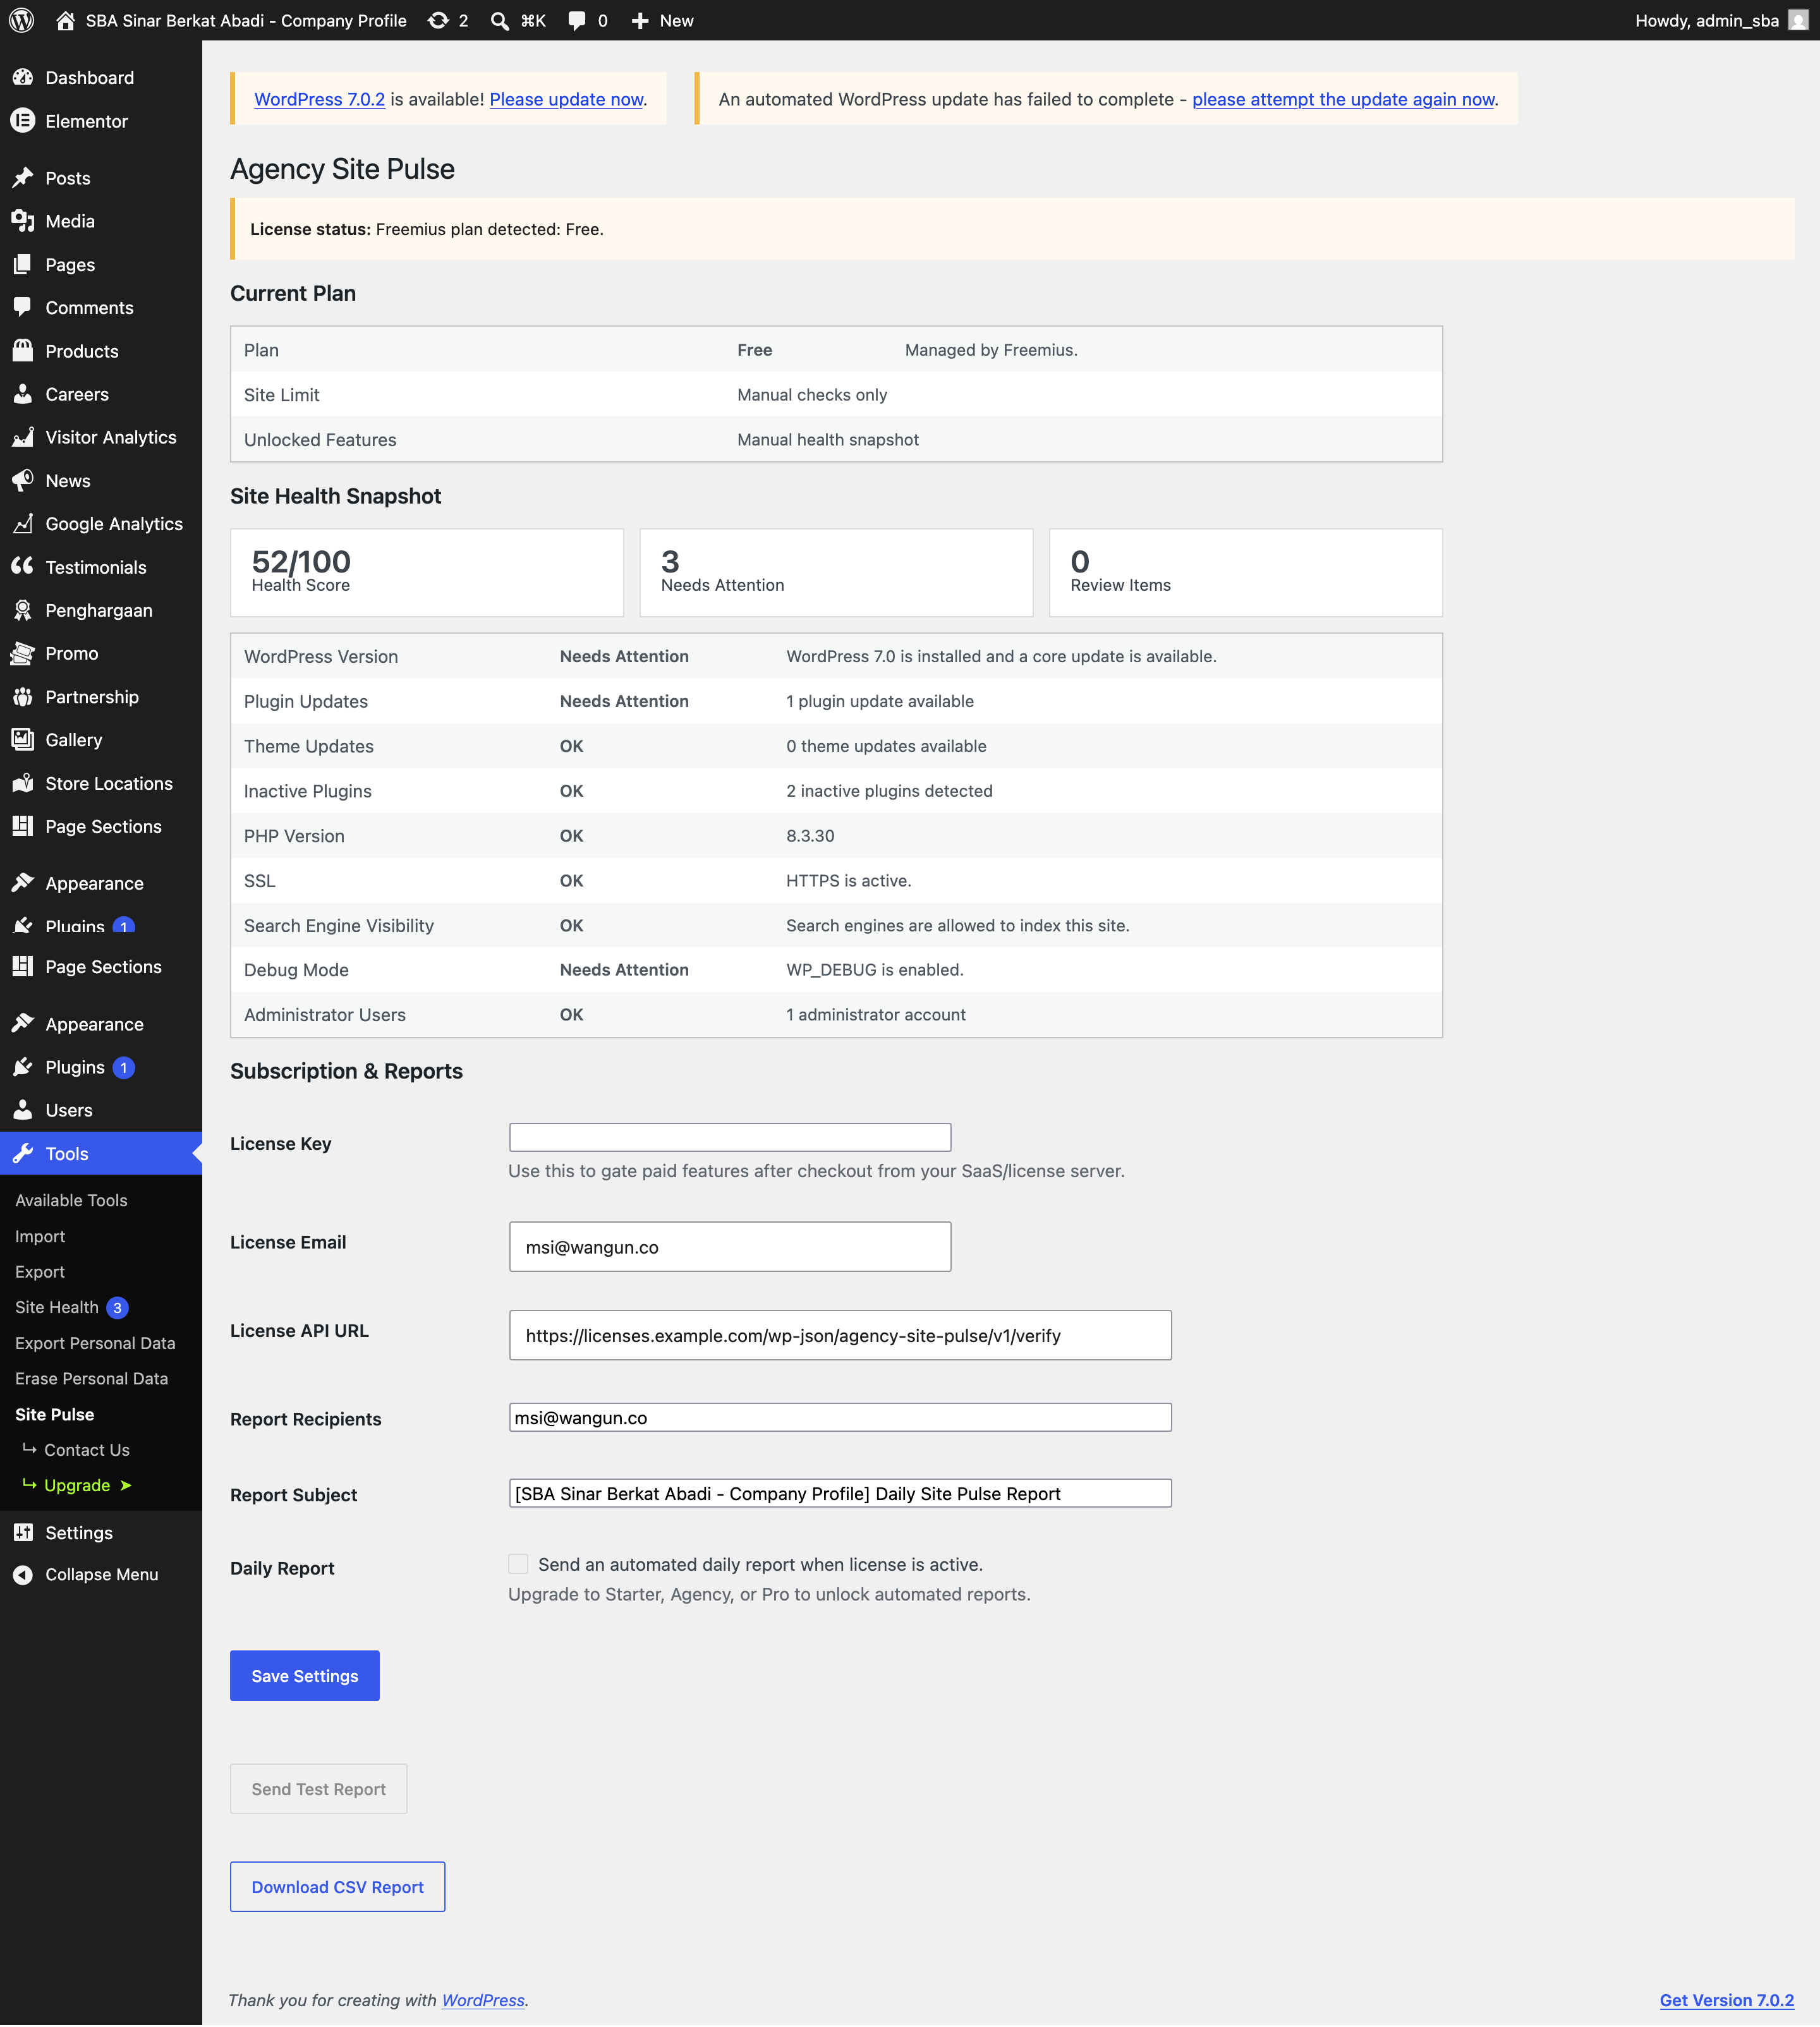The height and width of the screenshot is (2027, 1820).
Task: Open the Import submenu item
Action: pos(40,1236)
